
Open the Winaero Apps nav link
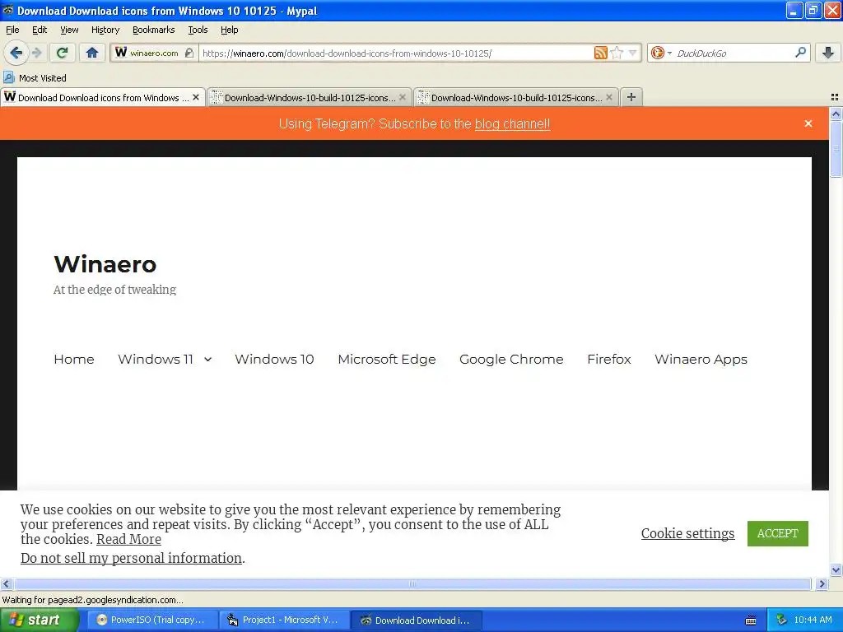701,359
